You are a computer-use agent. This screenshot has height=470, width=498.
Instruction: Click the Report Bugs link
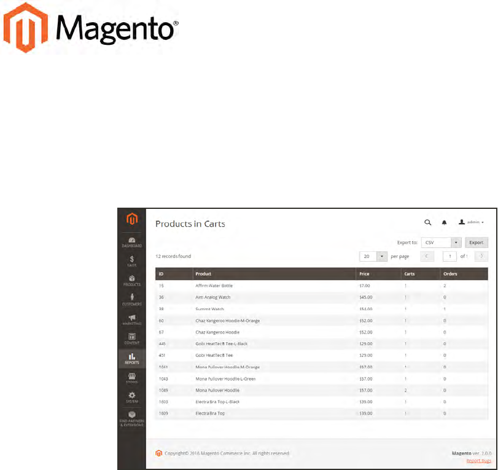[x=478, y=461]
